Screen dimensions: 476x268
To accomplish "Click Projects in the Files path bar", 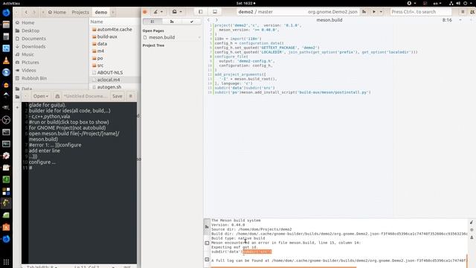I will click(x=80, y=12).
